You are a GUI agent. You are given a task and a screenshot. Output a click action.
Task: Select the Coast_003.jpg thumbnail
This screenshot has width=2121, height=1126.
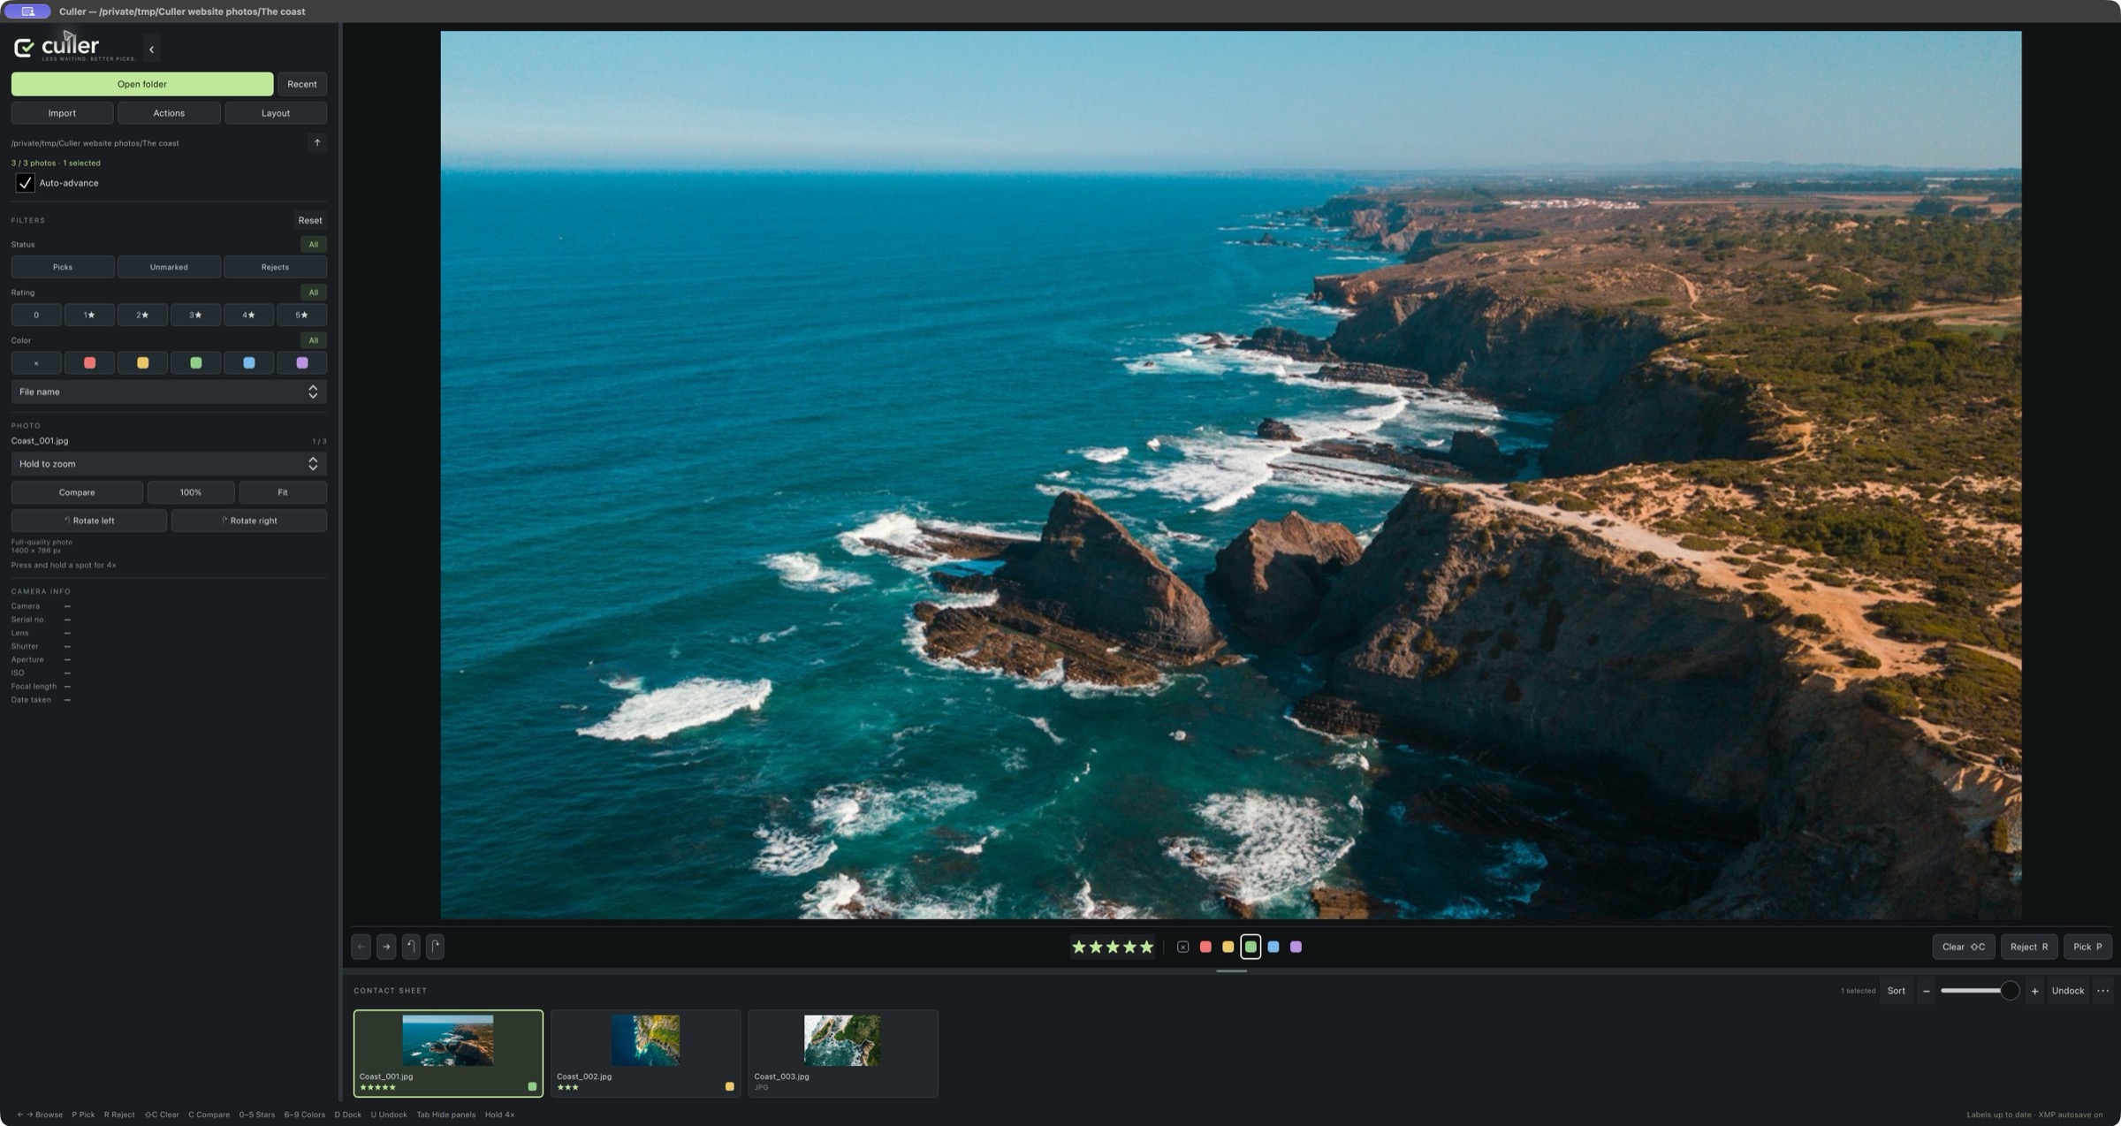click(843, 1054)
